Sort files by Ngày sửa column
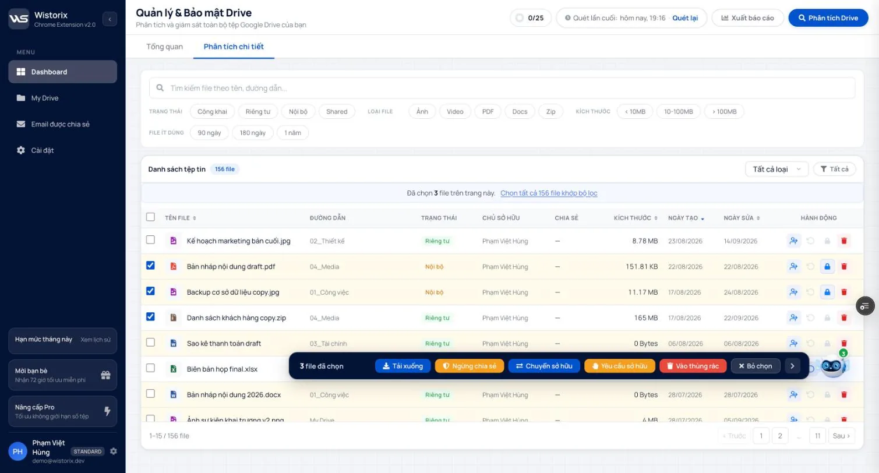The height and width of the screenshot is (473, 879). pyautogui.click(x=742, y=218)
